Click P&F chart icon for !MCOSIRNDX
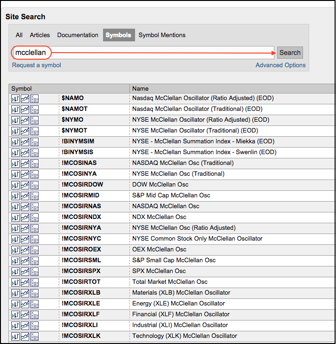This screenshot has width=336, height=344. point(34,217)
